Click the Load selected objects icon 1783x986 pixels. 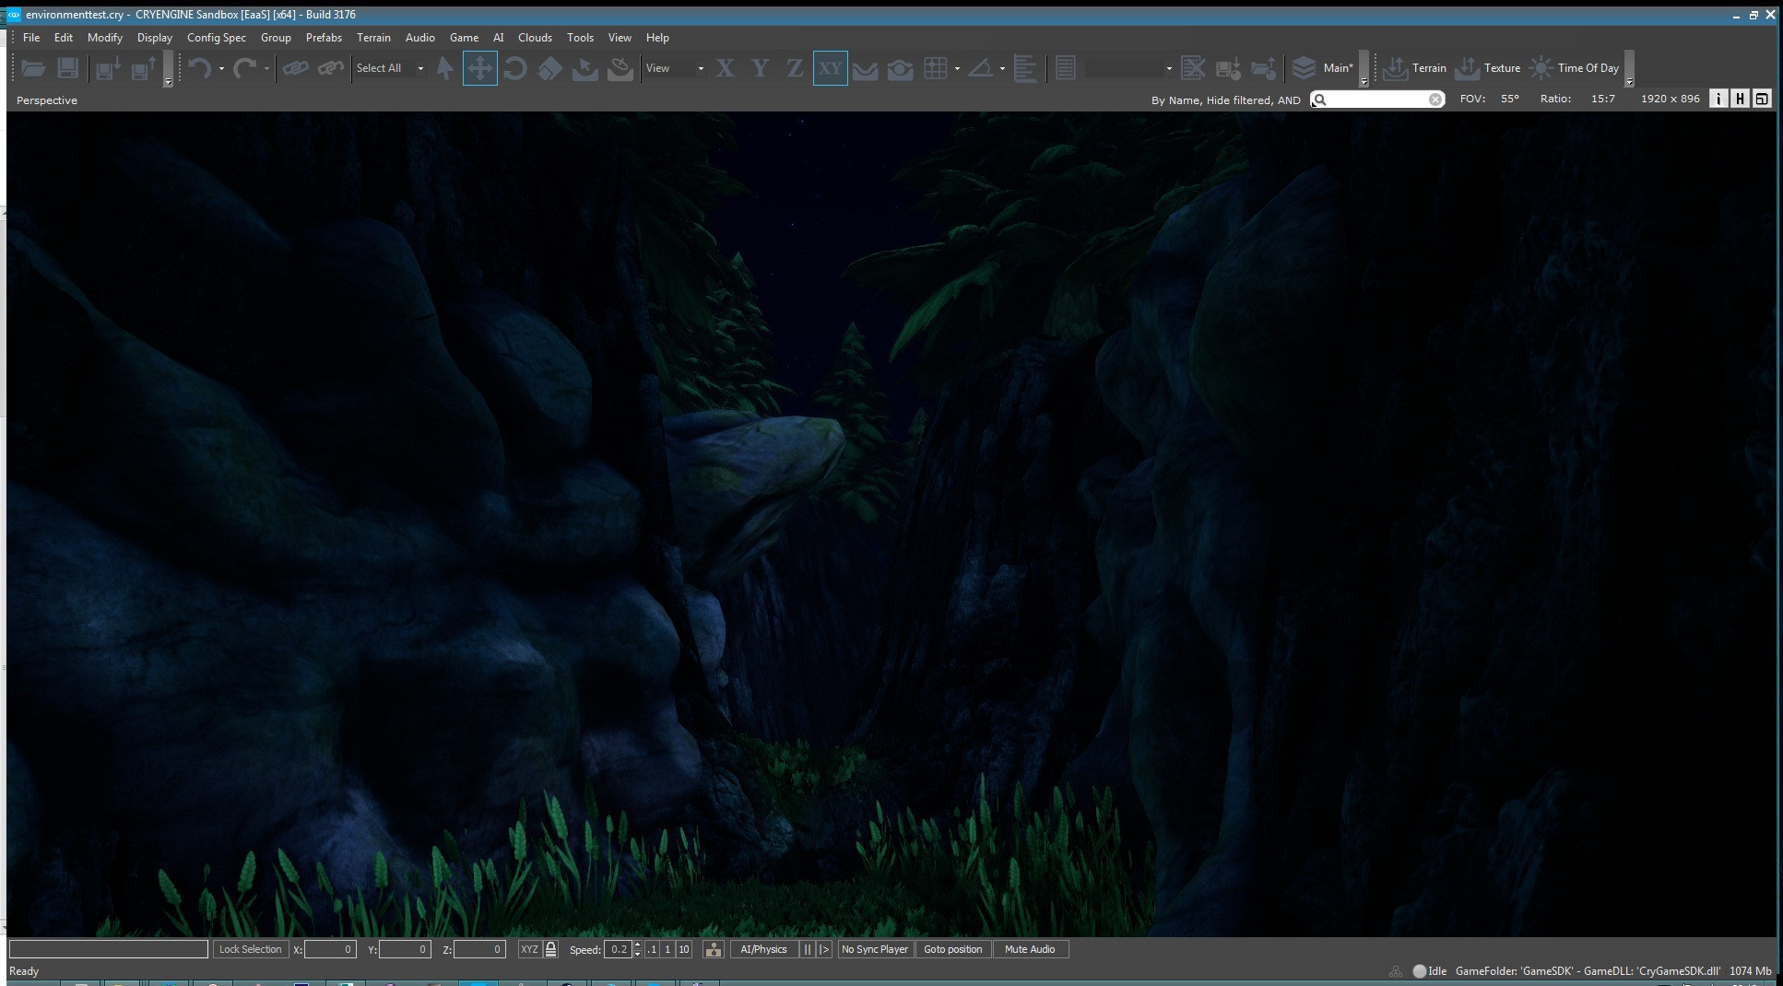coord(143,68)
